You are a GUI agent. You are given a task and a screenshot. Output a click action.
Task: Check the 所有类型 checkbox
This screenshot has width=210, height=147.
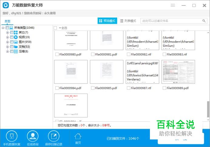[x=7, y=28]
